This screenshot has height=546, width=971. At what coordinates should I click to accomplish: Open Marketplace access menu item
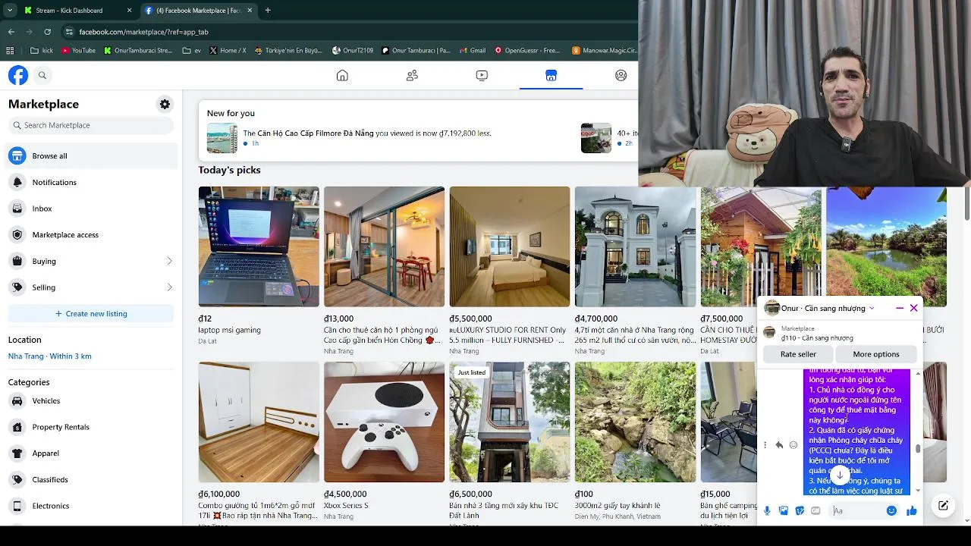pyautogui.click(x=91, y=234)
